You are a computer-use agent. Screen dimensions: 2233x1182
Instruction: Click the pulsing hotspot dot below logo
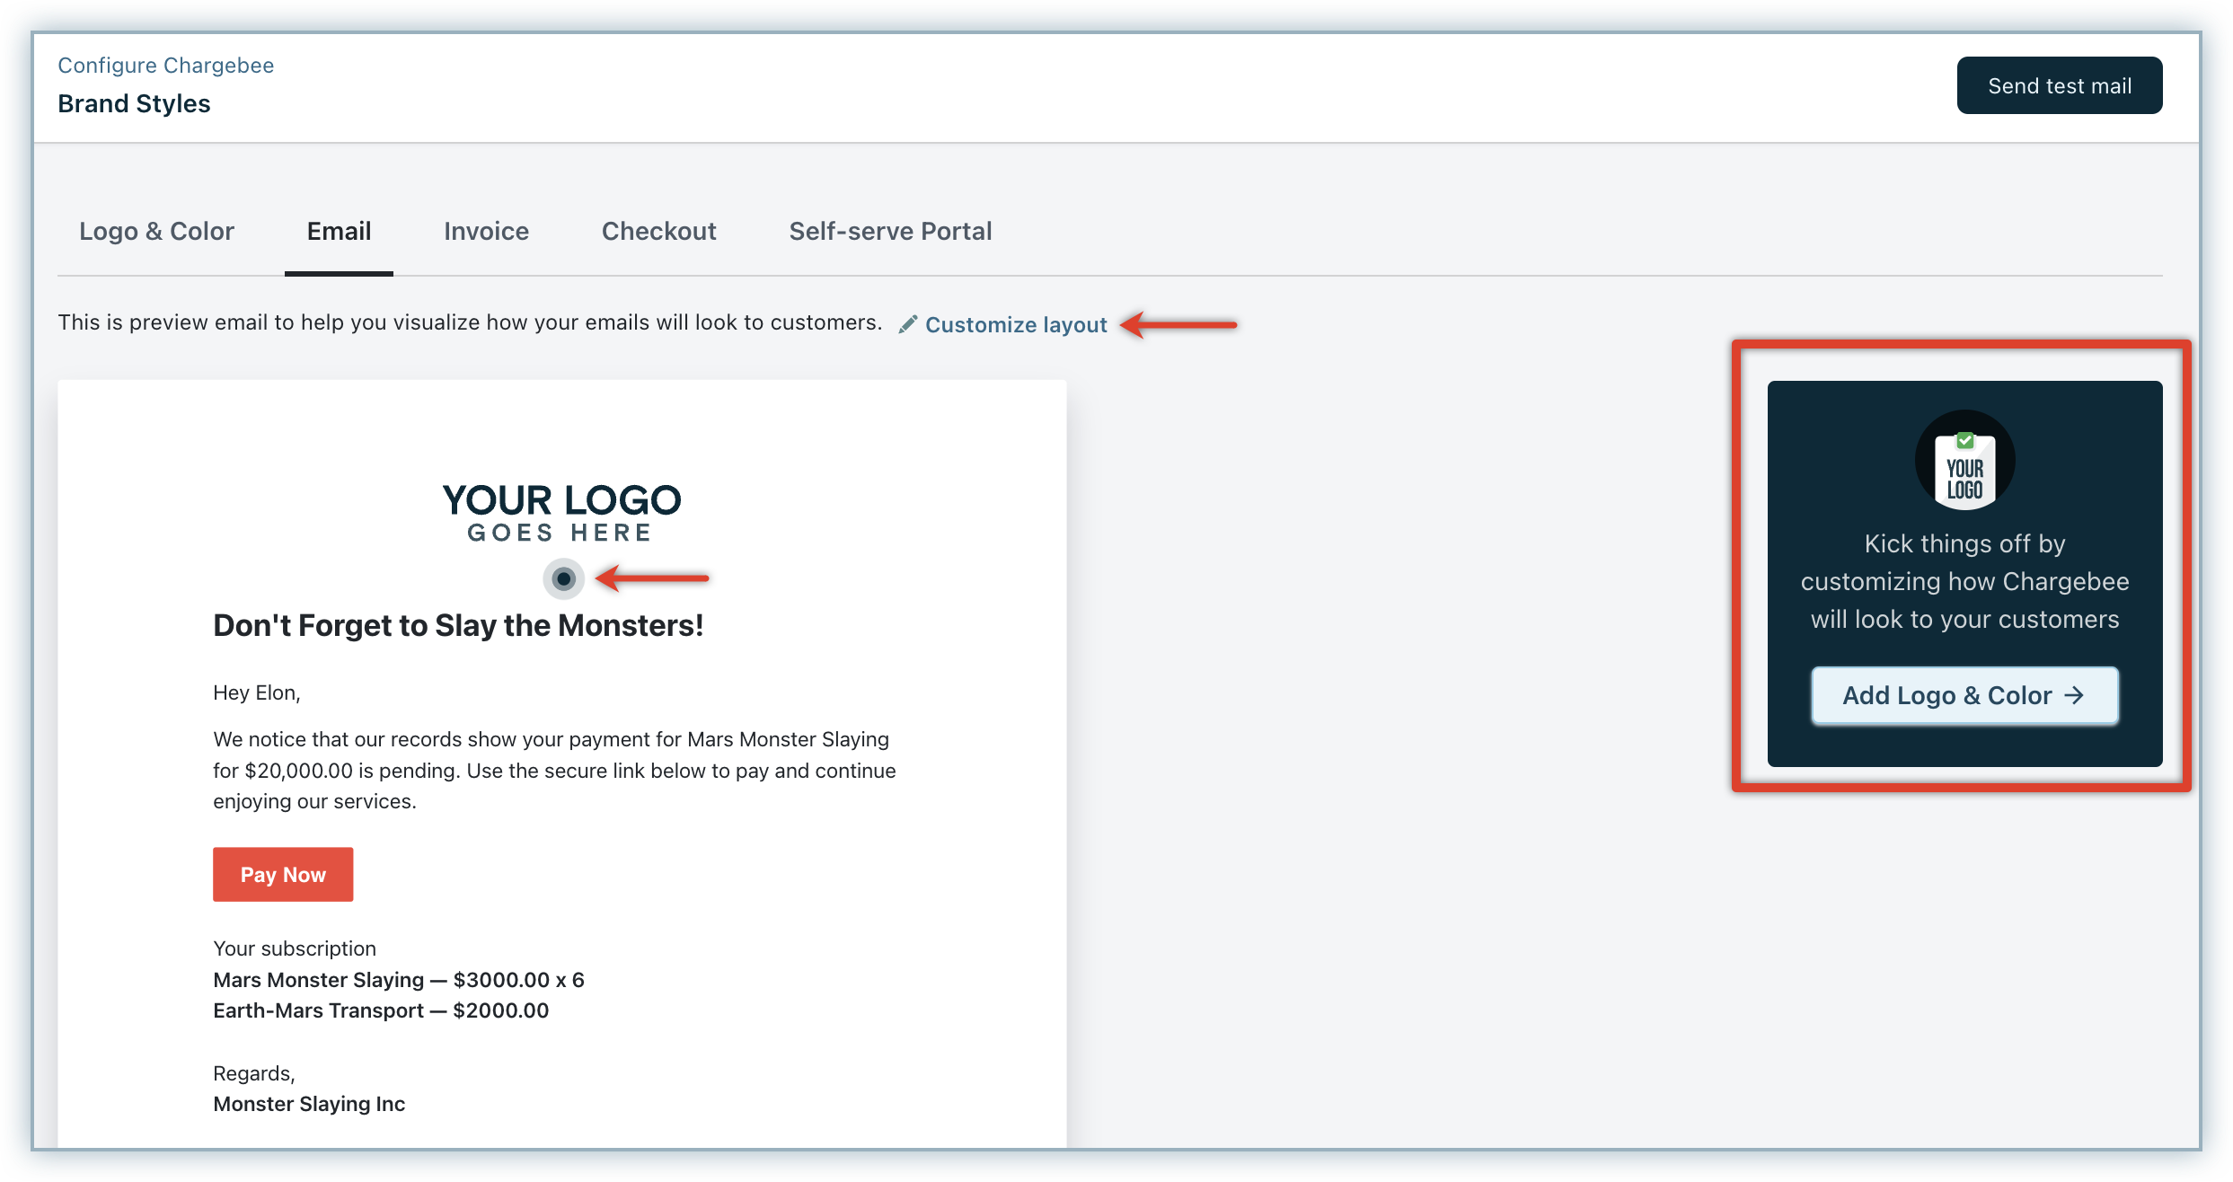tap(563, 578)
